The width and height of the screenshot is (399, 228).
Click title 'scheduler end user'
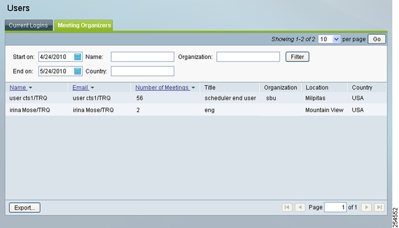[x=230, y=98]
